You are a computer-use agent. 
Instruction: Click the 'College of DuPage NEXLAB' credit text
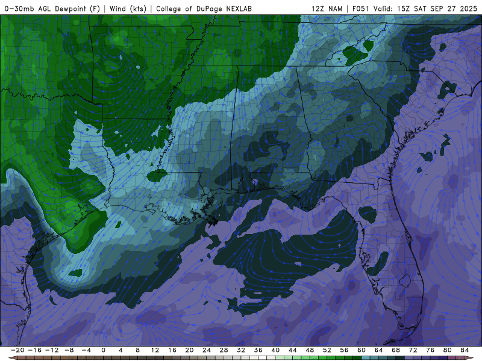[x=204, y=8]
